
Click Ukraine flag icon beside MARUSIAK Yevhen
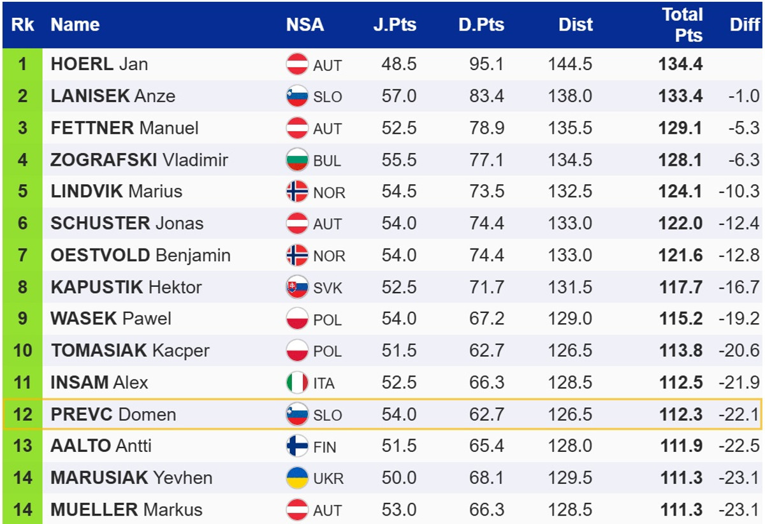(297, 478)
